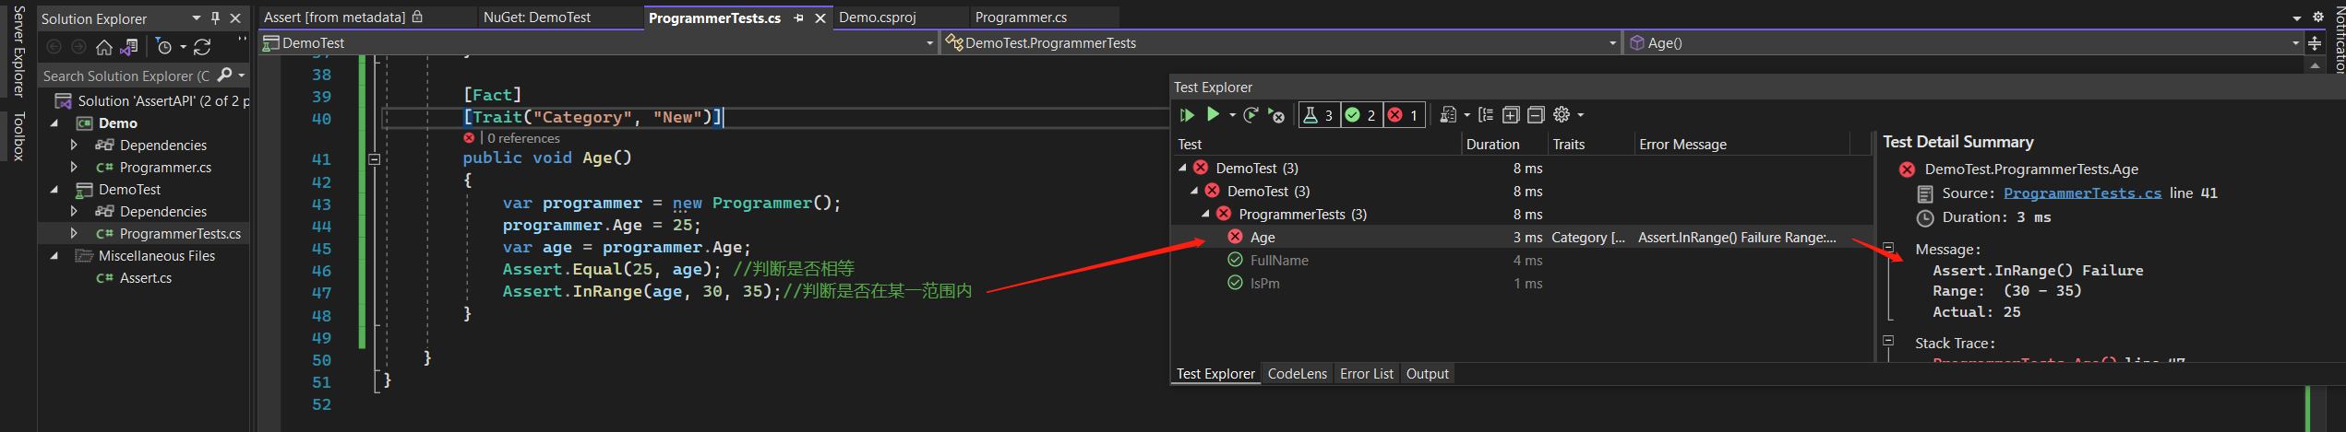Cancel the running tests

coord(1276,115)
